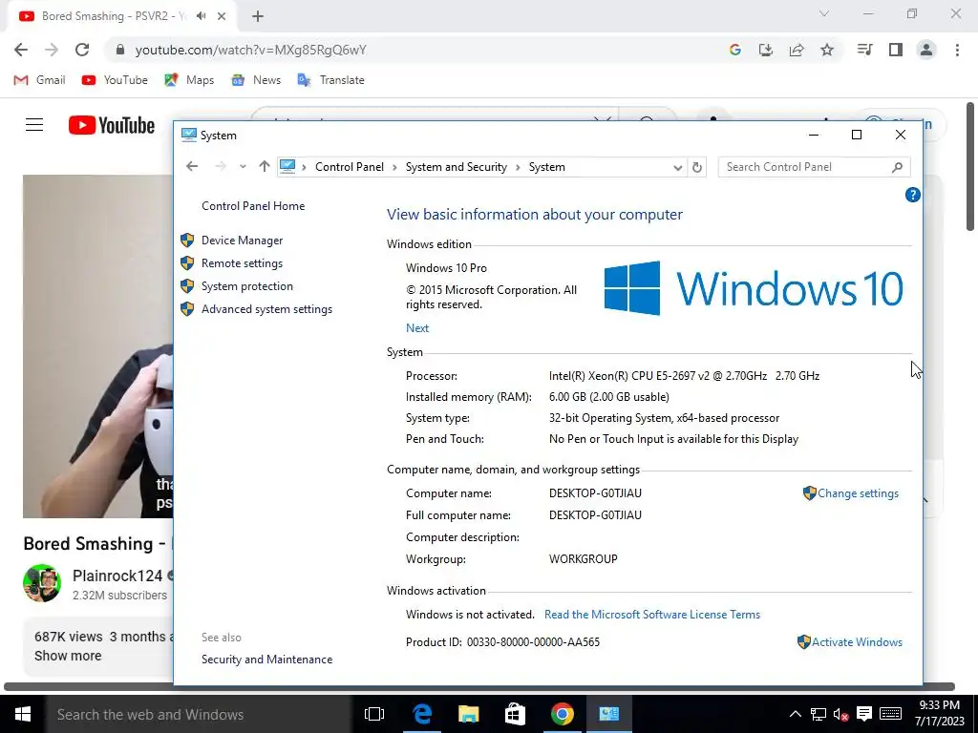Expand the chevron after System and Security
This screenshot has height=733, width=978.
tap(519, 168)
